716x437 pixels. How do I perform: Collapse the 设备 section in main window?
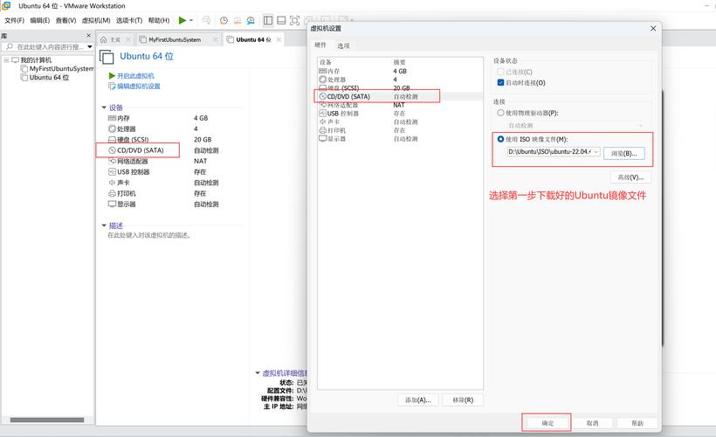(x=104, y=108)
